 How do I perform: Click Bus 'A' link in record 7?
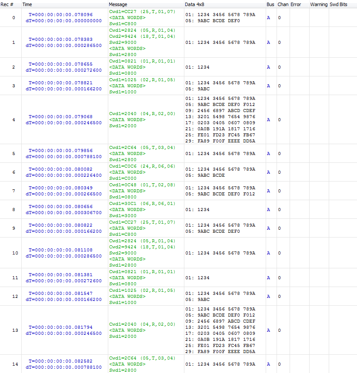[268, 191]
